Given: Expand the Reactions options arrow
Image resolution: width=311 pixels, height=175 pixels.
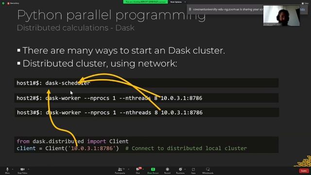Looking at the screenshot, I should (x=185, y=169).
